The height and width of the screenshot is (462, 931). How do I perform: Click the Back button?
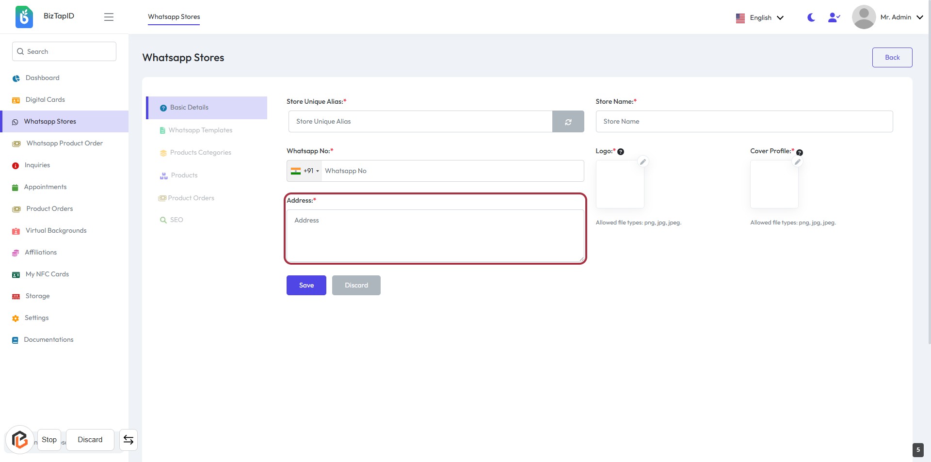coord(892,58)
